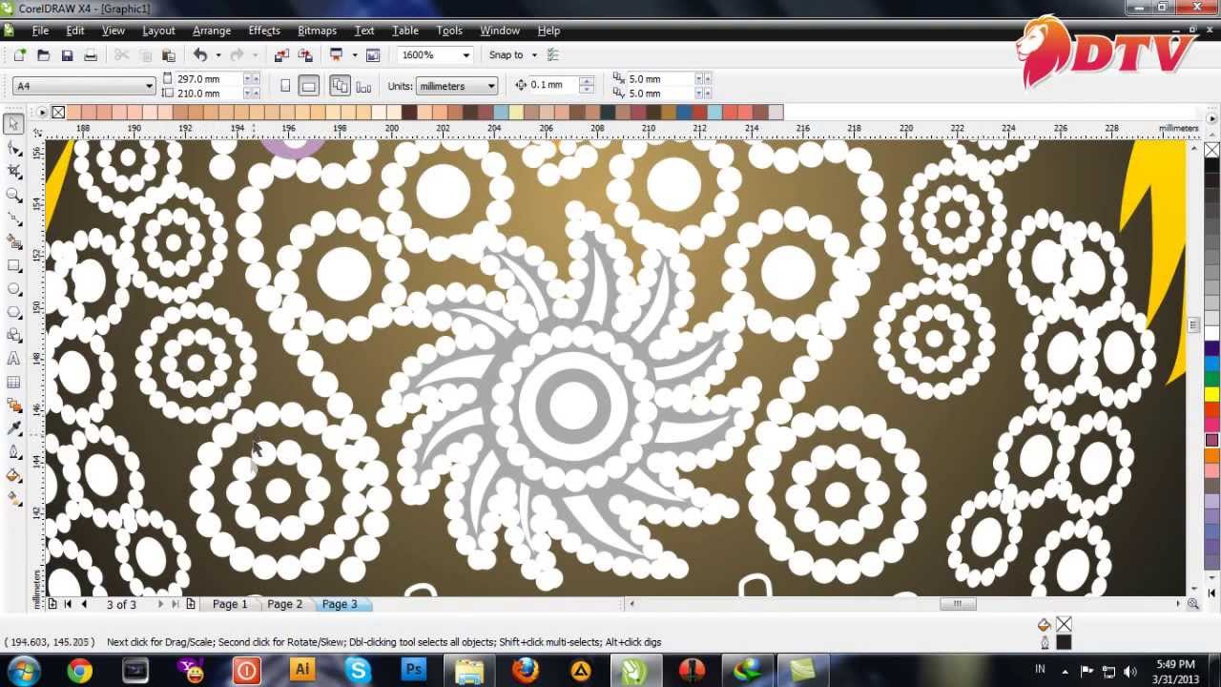This screenshot has height=687, width=1221.
Task: Click the Application launcher icon
Action: click(x=336, y=55)
